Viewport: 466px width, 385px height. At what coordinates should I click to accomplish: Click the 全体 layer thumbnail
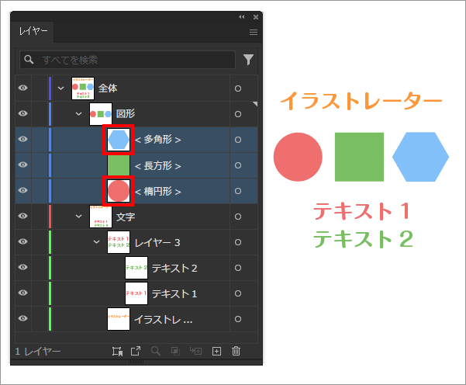point(83,88)
